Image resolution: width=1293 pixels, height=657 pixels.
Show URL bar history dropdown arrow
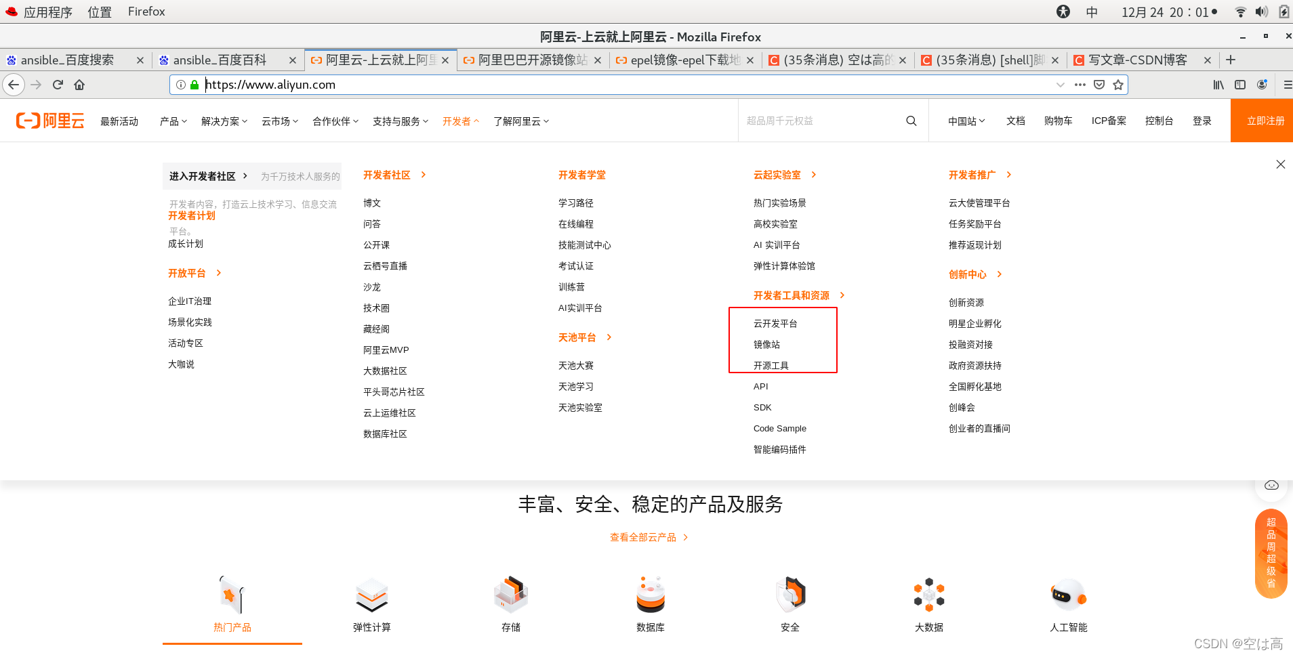[1061, 85]
